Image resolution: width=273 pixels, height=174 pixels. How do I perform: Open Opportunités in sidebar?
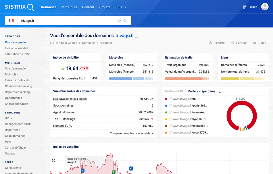click(x=14, y=98)
